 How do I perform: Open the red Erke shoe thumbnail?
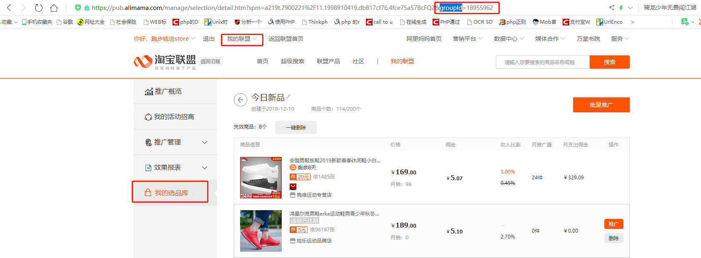pos(261,231)
